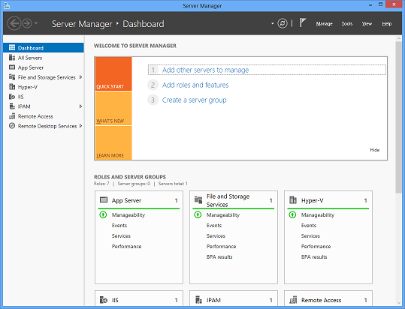Expand File and Storage Services sidebar arrow
Image resolution: width=405 pixels, height=309 pixels.
tap(80, 77)
